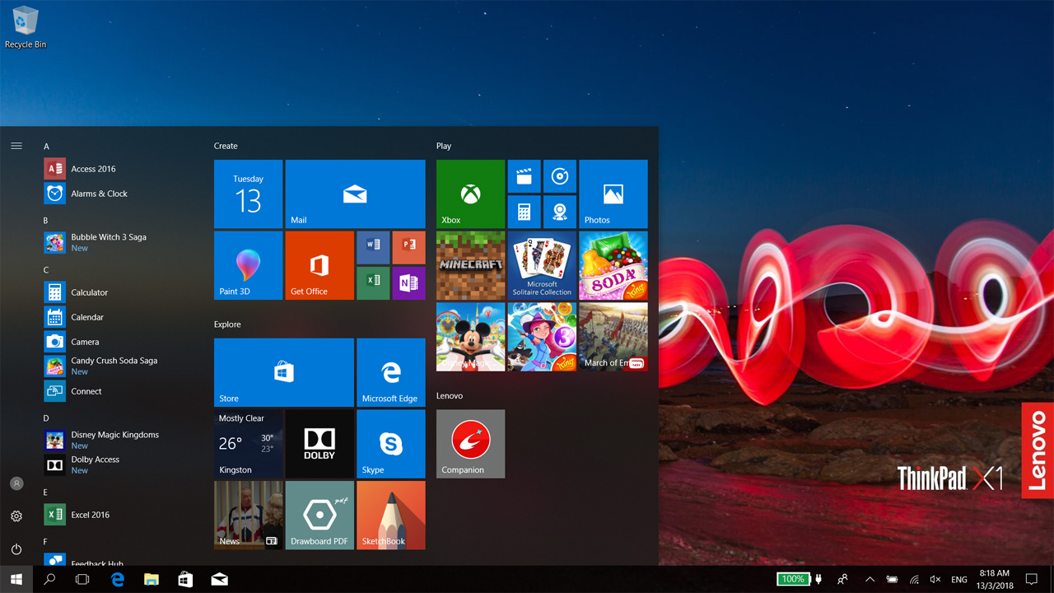Viewport: 1054px width, 593px height.
Task: Click the Microsoft Edge tile
Action: [390, 372]
